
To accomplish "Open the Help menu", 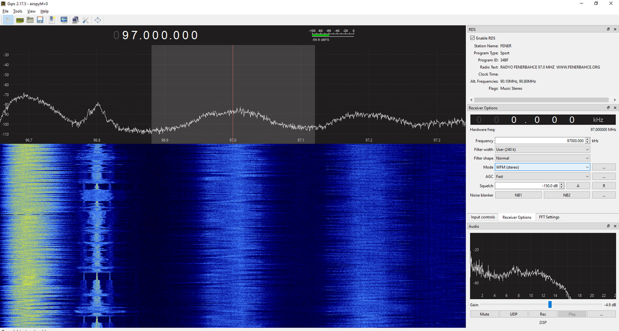I will [44, 11].
